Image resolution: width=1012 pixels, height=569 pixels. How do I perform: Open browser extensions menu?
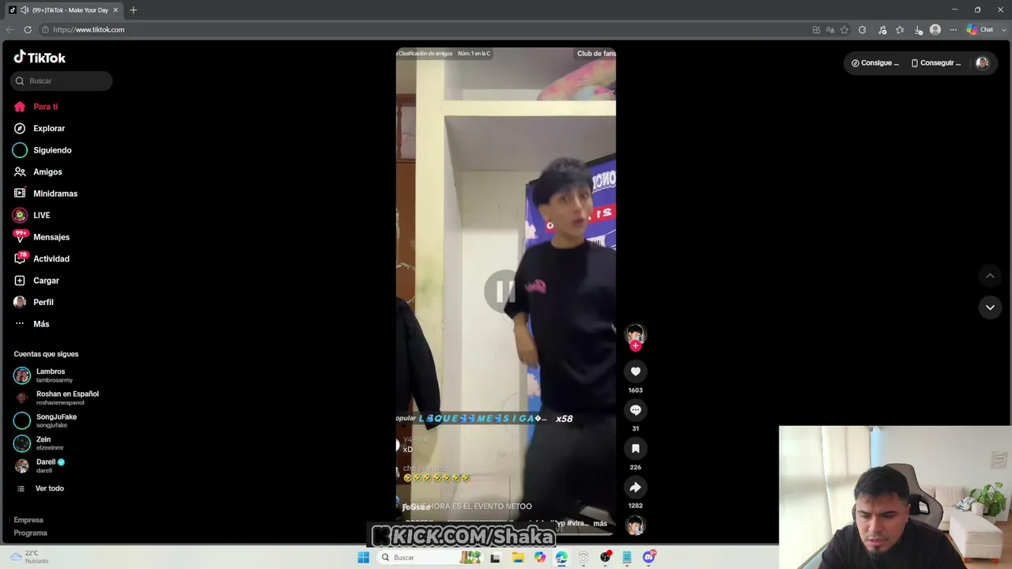[863, 30]
